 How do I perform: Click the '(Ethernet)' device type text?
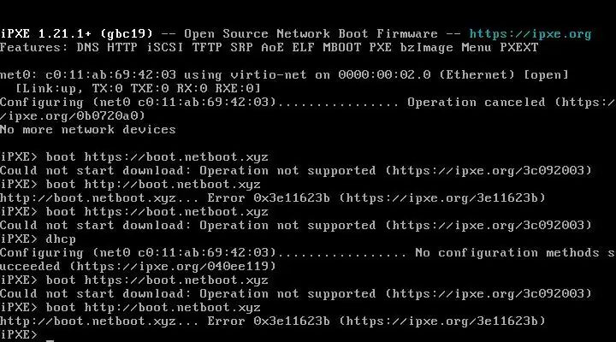click(x=477, y=75)
